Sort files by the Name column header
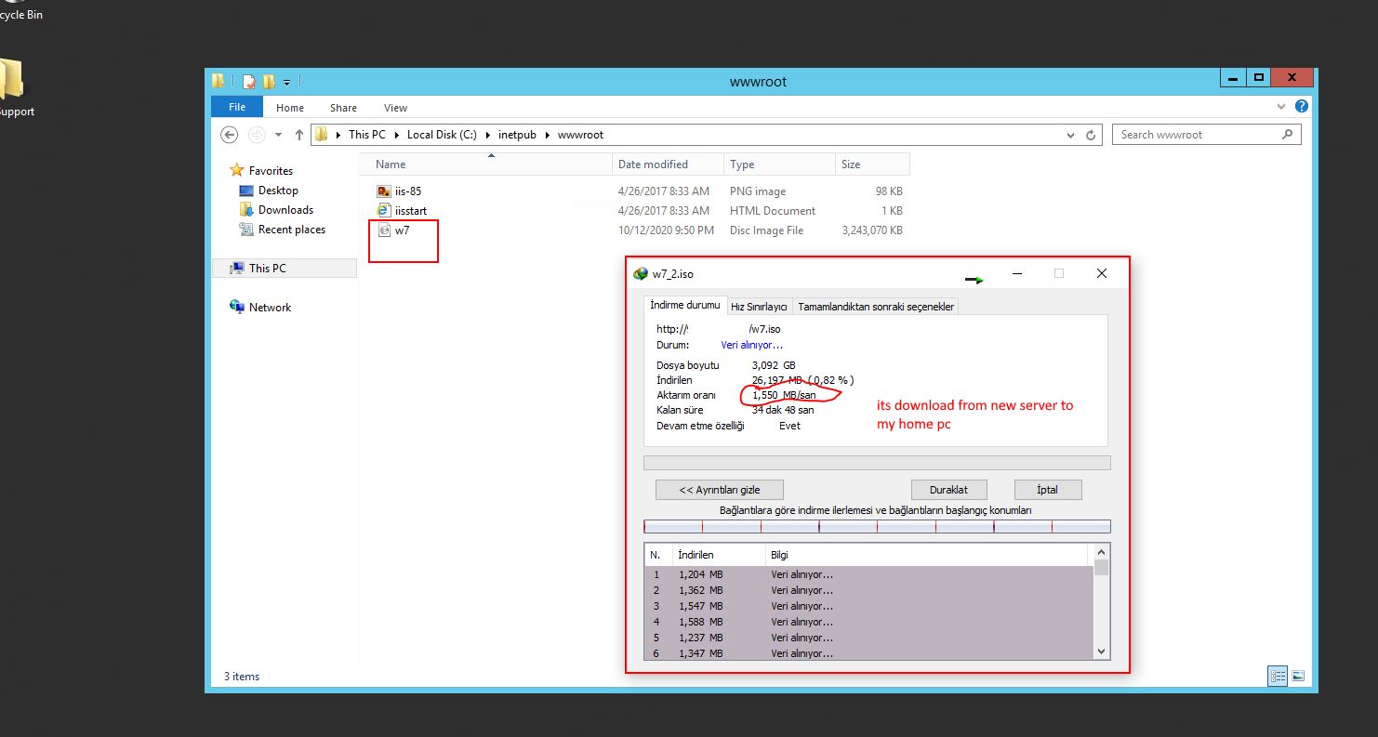 (487, 165)
